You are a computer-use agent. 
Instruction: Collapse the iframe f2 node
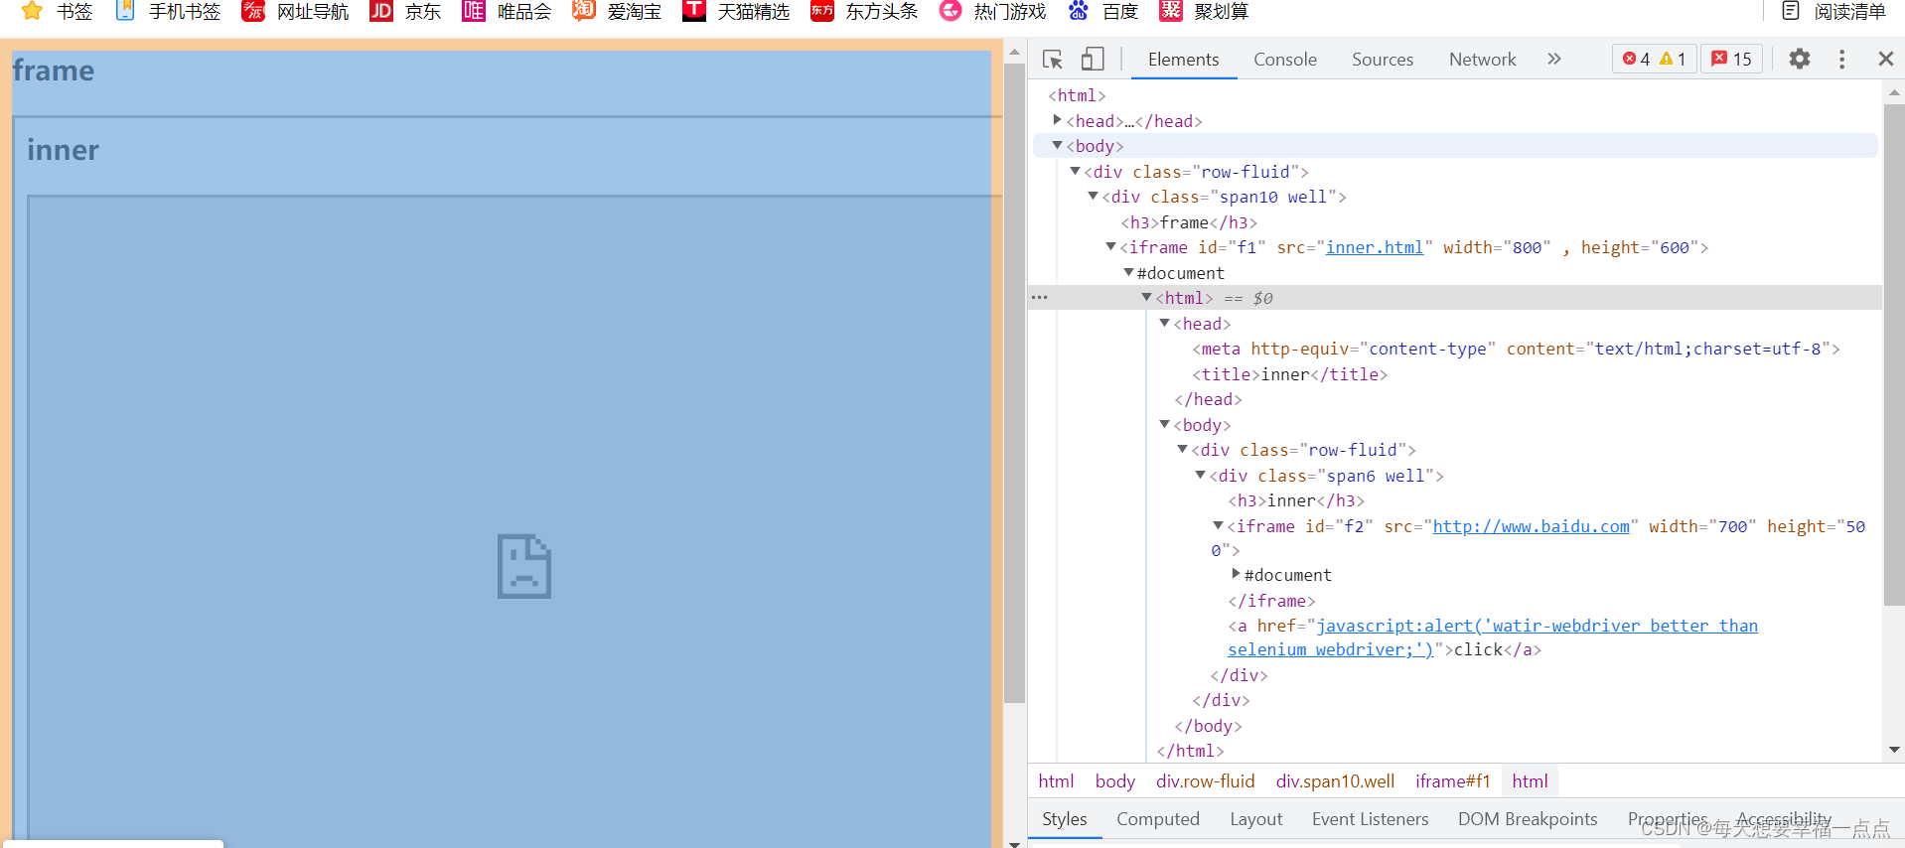pos(1219,526)
